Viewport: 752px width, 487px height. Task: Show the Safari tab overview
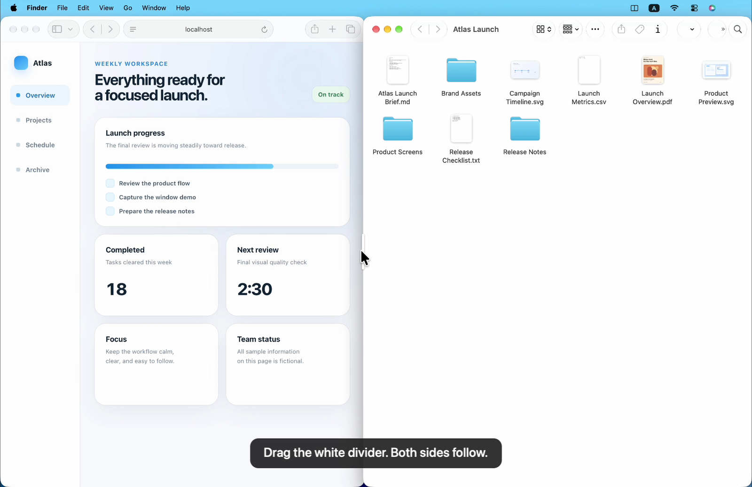351,29
